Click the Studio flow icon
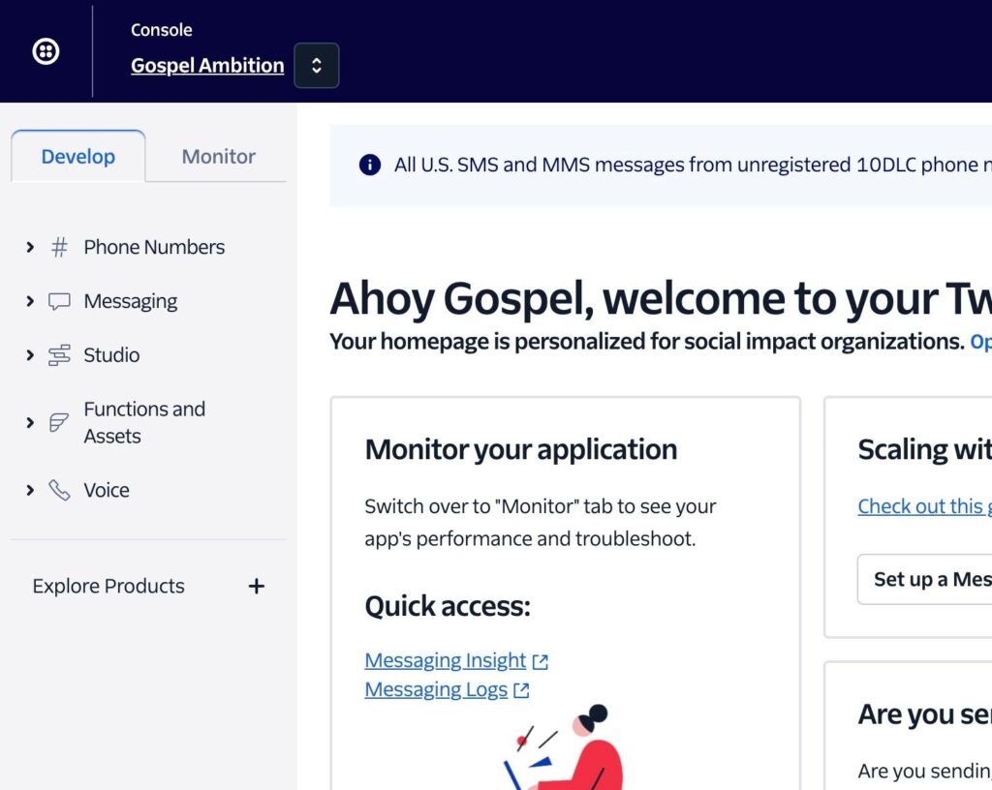This screenshot has width=992, height=790. pos(59,355)
